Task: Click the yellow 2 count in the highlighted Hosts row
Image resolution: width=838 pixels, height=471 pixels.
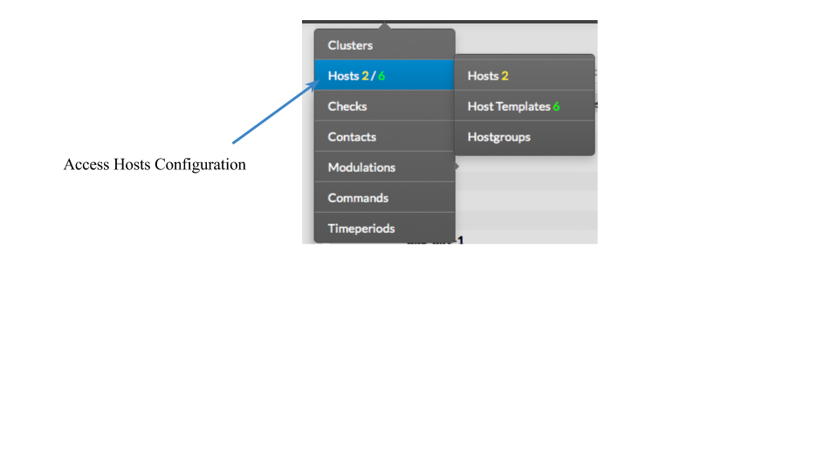Action: [x=365, y=76]
